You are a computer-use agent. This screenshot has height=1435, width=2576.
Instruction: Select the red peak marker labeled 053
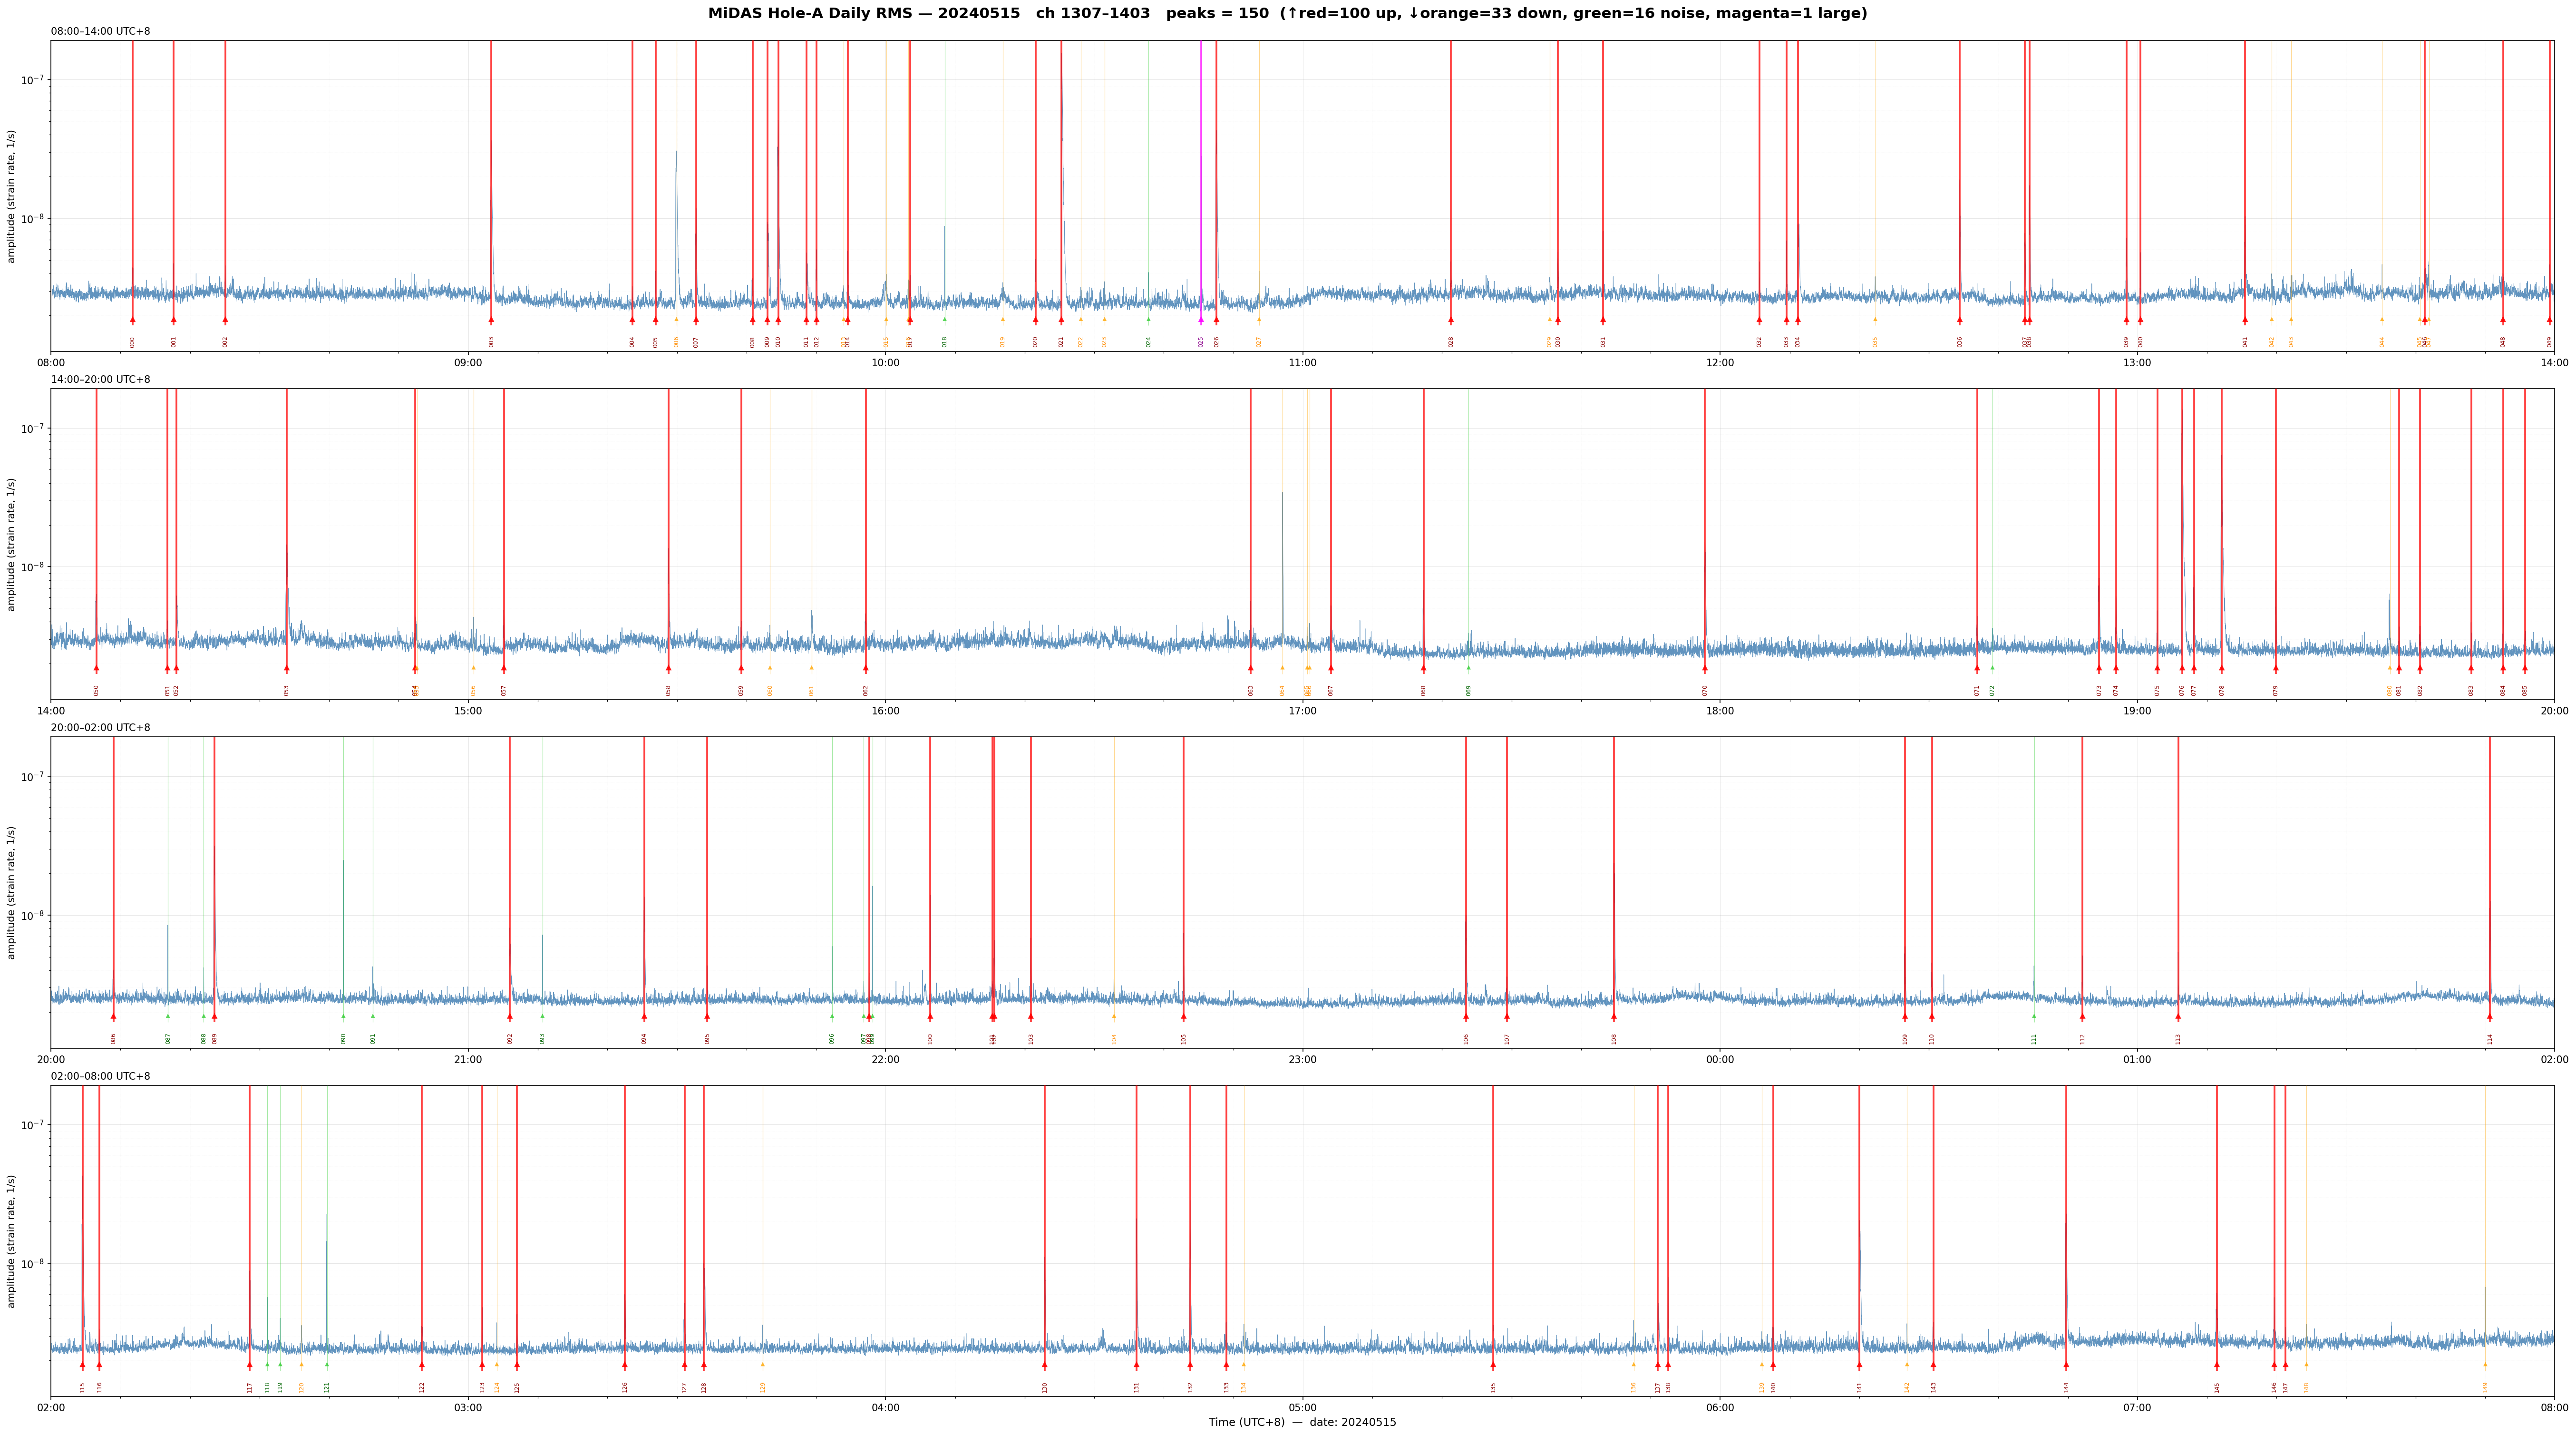click(x=287, y=668)
